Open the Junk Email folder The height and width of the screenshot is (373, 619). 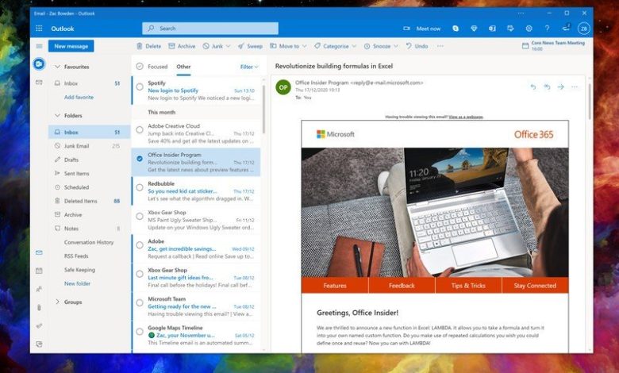89,146
